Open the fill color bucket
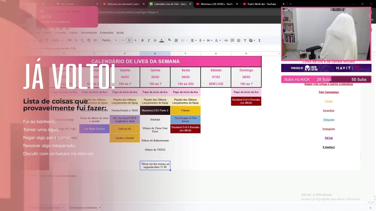The image size is (376, 211). tap(169, 40)
